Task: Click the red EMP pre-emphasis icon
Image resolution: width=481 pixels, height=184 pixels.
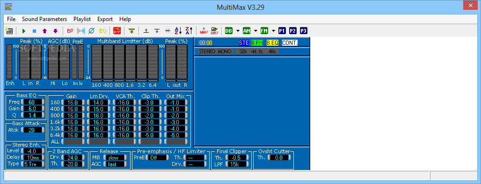Action: (x=117, y=31)
